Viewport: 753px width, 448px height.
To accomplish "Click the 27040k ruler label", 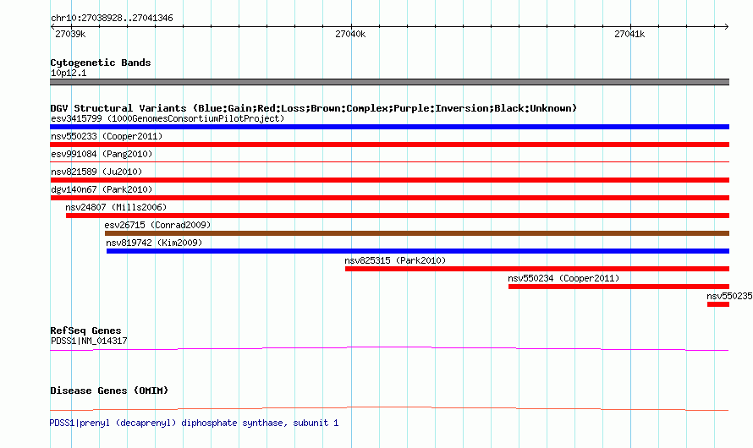I will point(350,34).
